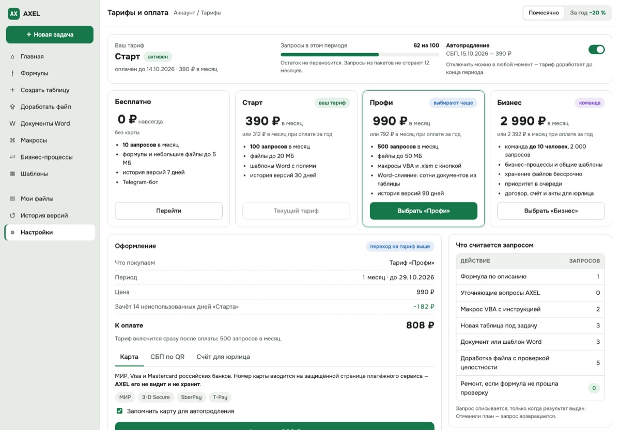Open the Макросы sidebar icon
Viewport: 620px width, 430px height.
(x=12, y=140)
